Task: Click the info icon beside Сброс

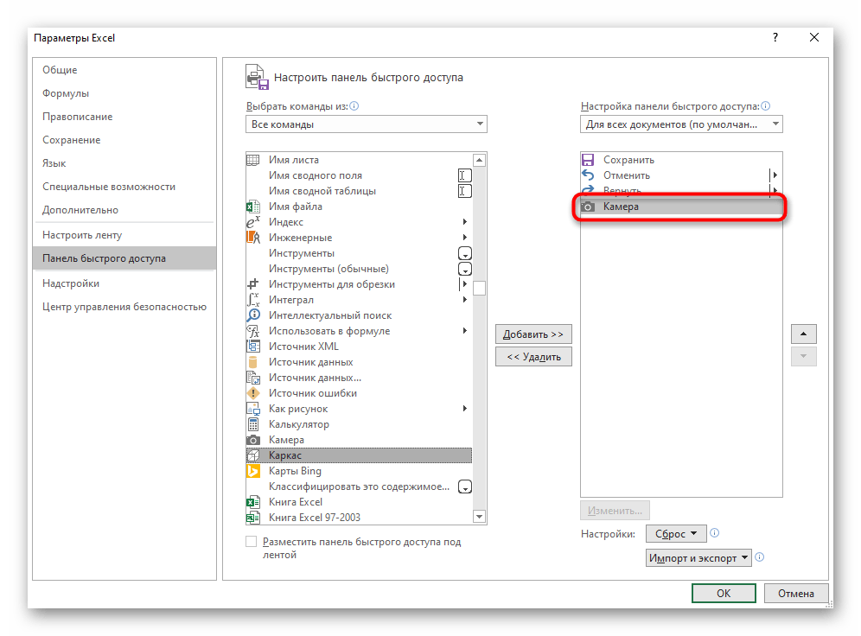Action: point(714,533)
